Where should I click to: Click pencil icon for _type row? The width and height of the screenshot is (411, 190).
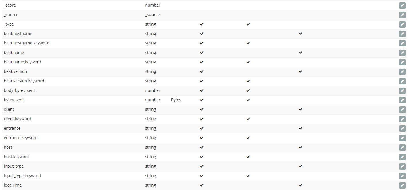pyautogui.click(x=402, y=24)
